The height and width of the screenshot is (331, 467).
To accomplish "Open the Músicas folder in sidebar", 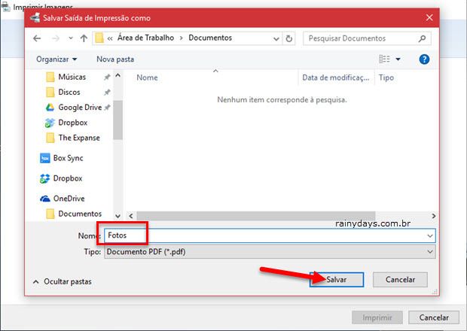I will (x=72, y=77).
